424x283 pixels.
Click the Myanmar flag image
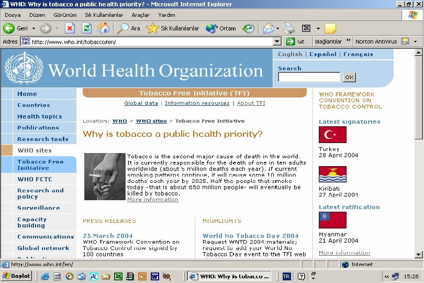coord(332,220)
